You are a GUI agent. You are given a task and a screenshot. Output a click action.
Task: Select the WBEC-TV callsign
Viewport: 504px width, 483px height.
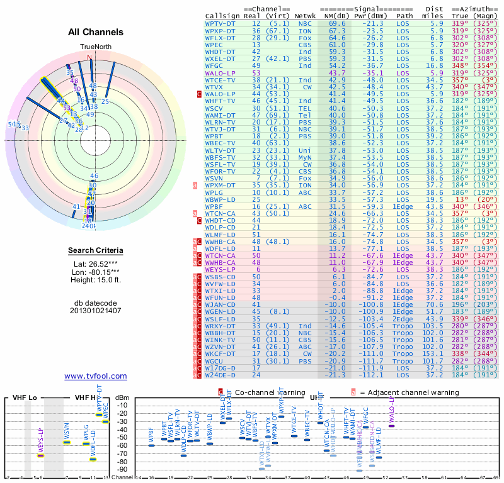pos(220,143)
